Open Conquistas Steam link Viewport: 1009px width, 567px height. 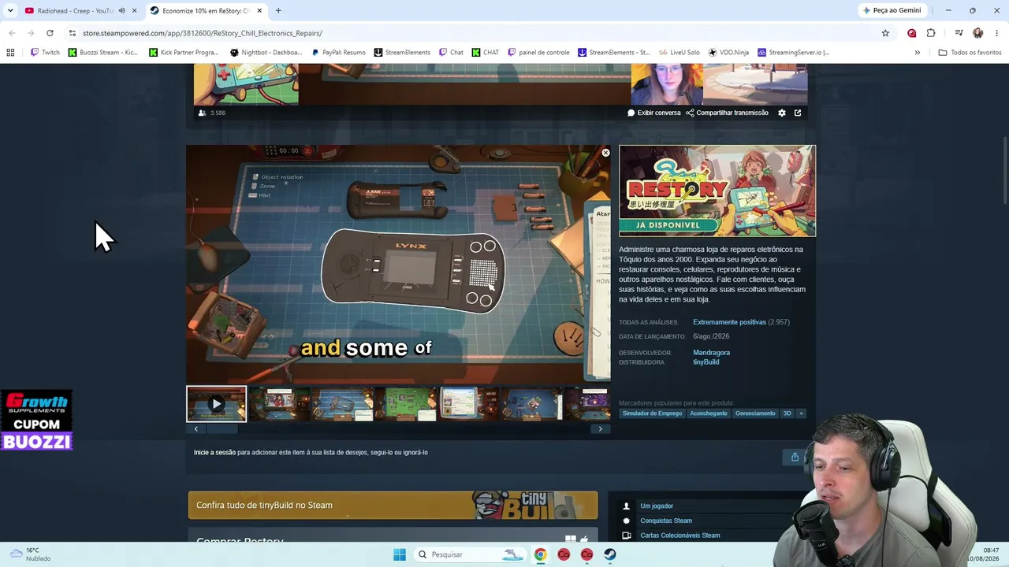(x=666, y=521)
